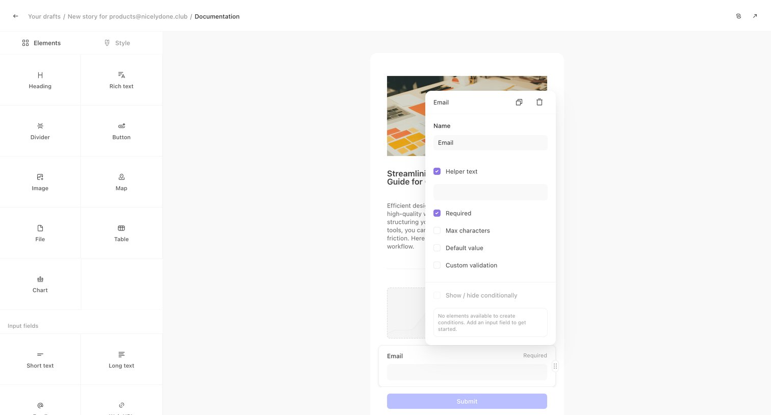
Task: Select the dashed placeholder block in form
Action: (406, 313)
